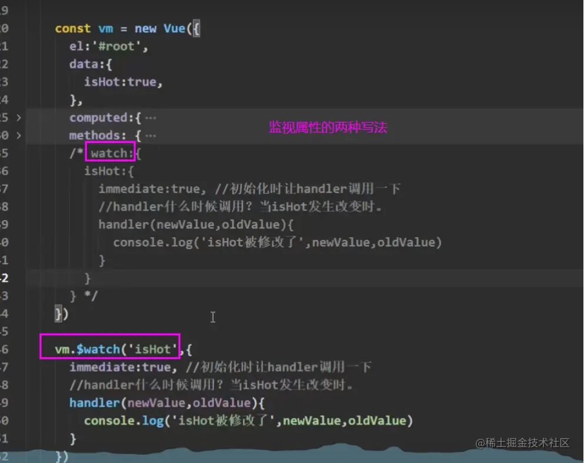The image size is (584, 463).
Task: Click the 'const' keyword
Action: (x=72, y=29)
